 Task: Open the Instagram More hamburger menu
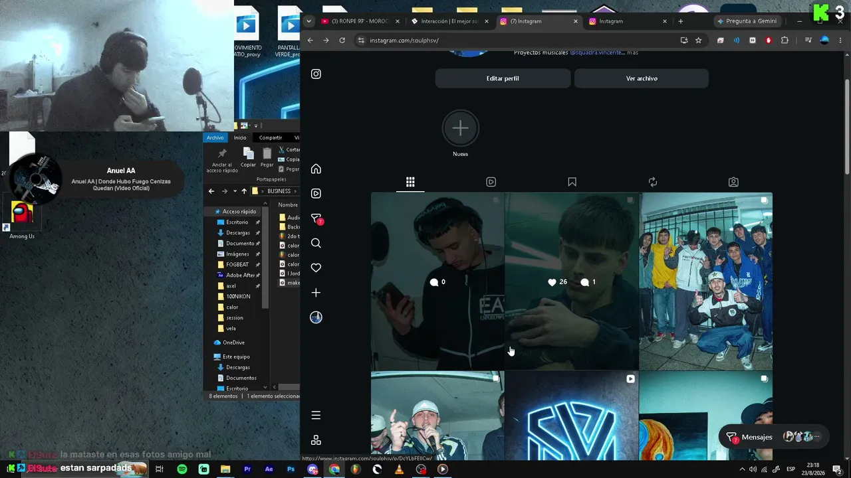click(x=316, y=415)
